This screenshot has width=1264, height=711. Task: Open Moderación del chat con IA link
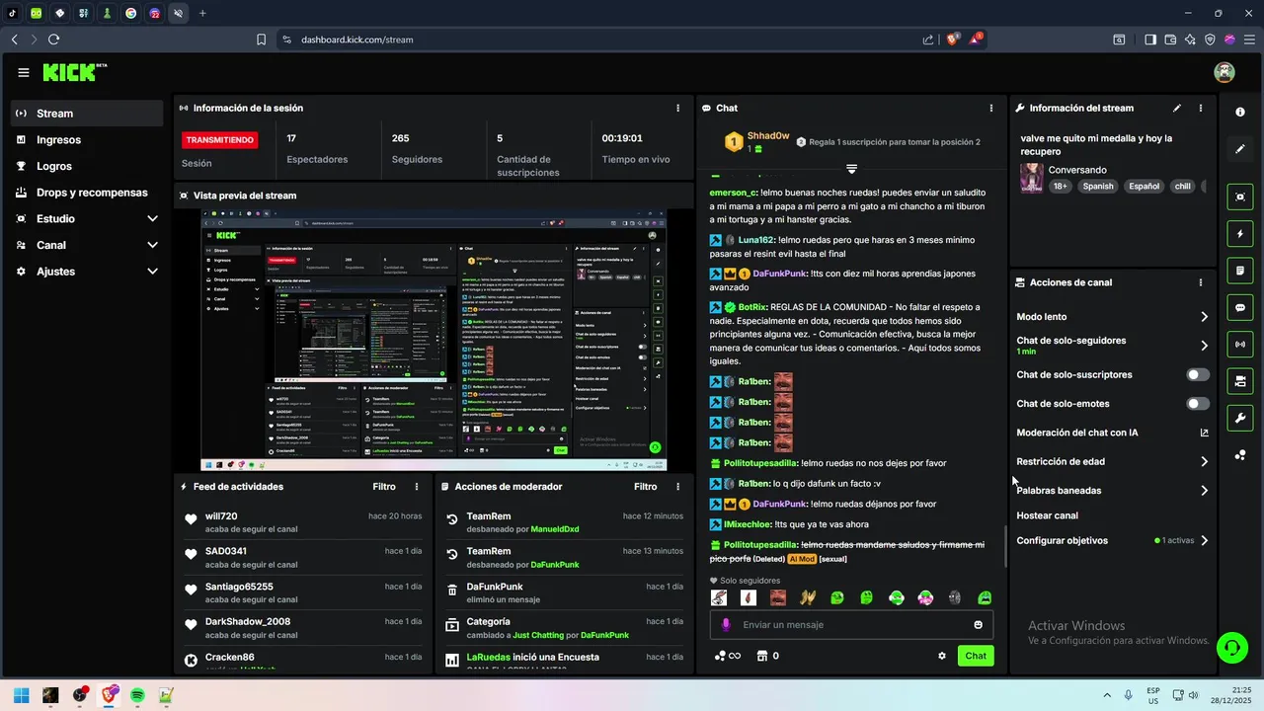[x=1113, y=433]
